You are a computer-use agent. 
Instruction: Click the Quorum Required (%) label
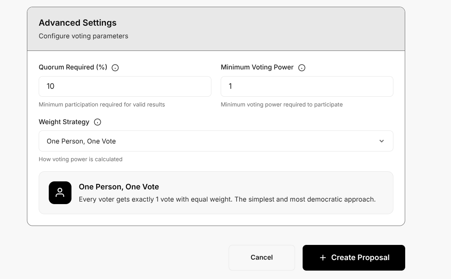(x=73, y=67)
